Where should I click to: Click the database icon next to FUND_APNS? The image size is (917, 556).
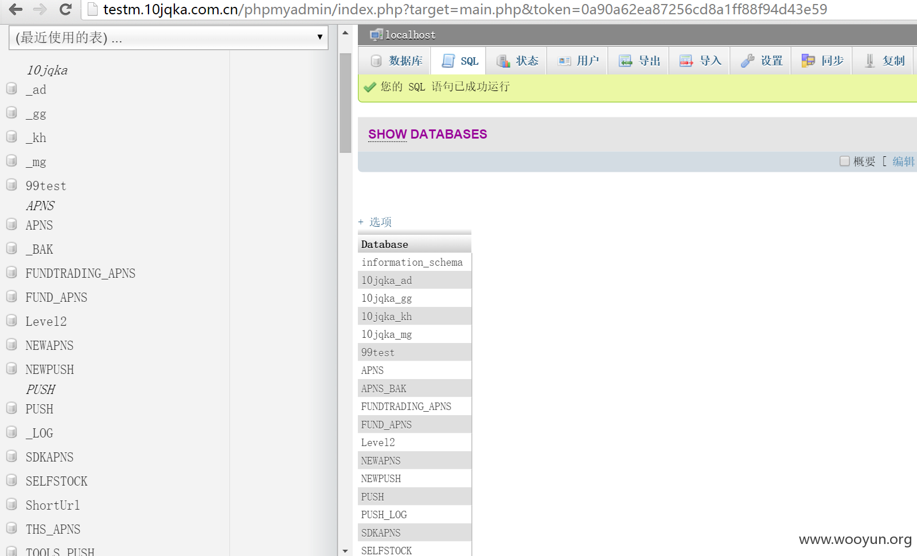point(11,296)
